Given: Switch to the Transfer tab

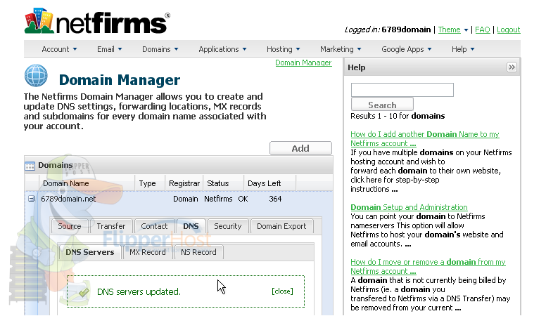Looking at the screenshot, I should (x=111, y=226).
